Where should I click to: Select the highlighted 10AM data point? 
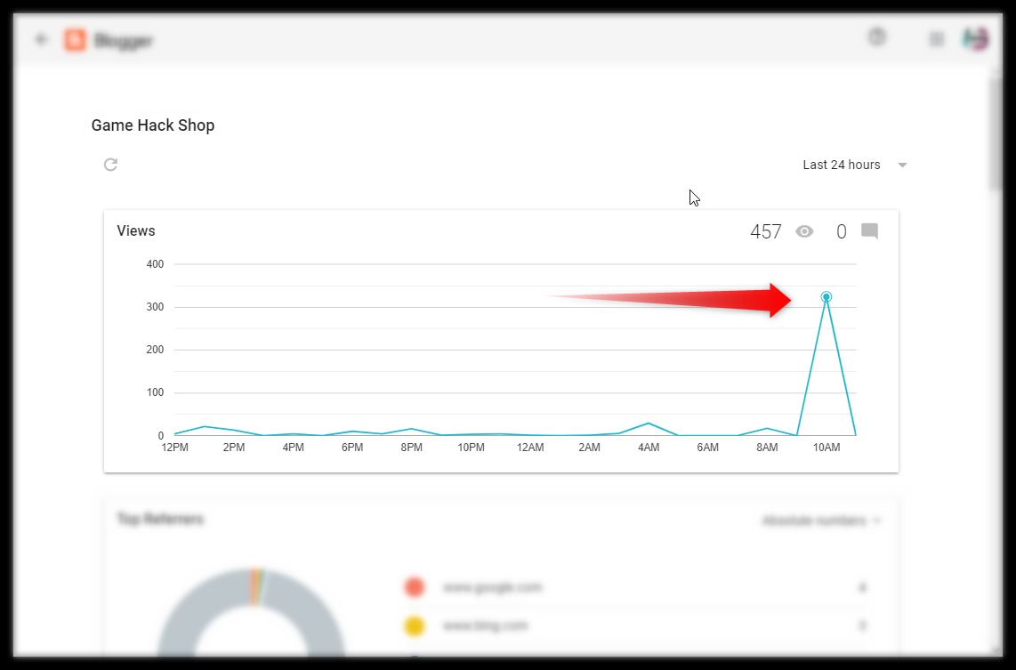tap(826, 296)
